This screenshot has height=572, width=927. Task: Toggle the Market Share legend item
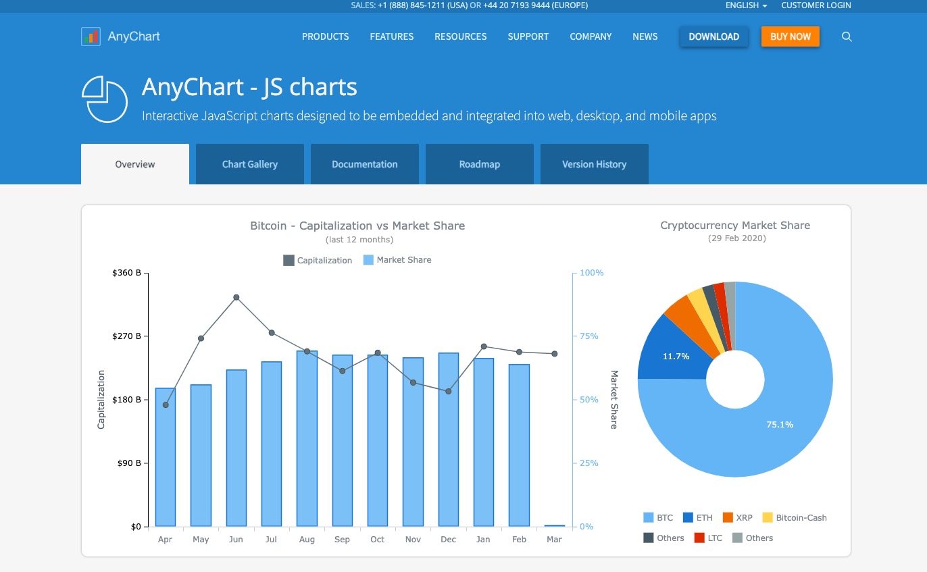click(x=397, y=260)
